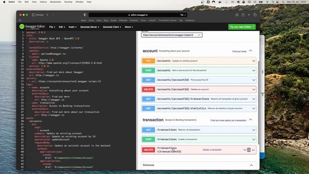309x174 pixels.
Task: Open Safari's History menu
Action: pyautogui.click(x=43, y=2)
